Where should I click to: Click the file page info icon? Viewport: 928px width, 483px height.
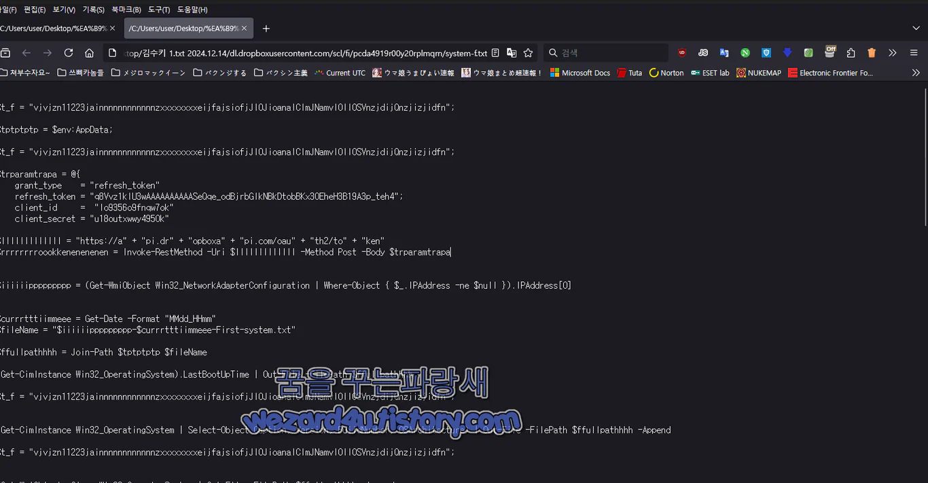point(113,53)
